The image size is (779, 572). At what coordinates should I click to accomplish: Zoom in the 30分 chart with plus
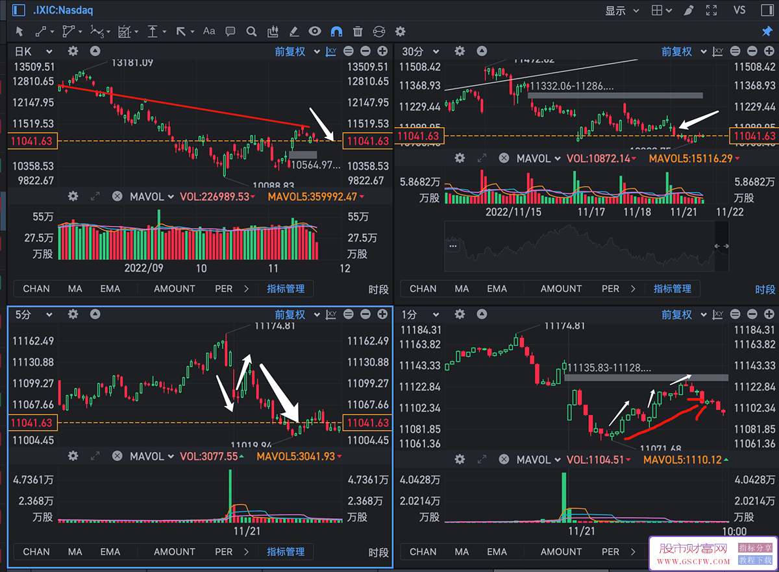[770, 51]
